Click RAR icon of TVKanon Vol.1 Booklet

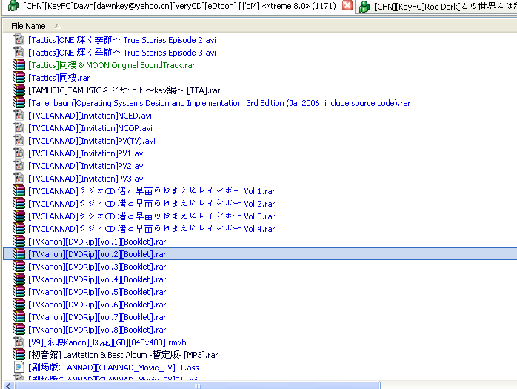click(19, 242)
